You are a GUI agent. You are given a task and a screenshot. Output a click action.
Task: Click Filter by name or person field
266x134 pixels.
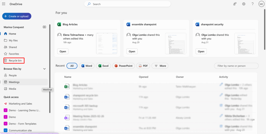coord(236,66)
